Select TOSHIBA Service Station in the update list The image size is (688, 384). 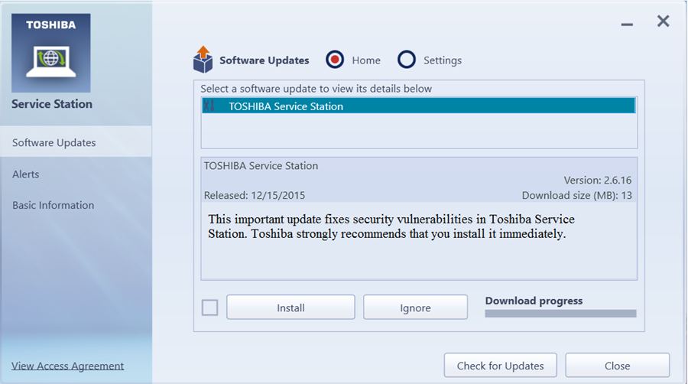click(x=286, y=106)
